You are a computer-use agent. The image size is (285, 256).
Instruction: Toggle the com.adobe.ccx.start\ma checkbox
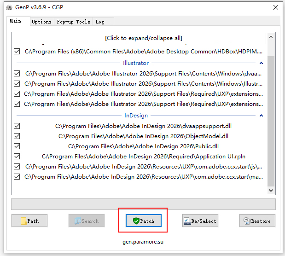(17, 177)
